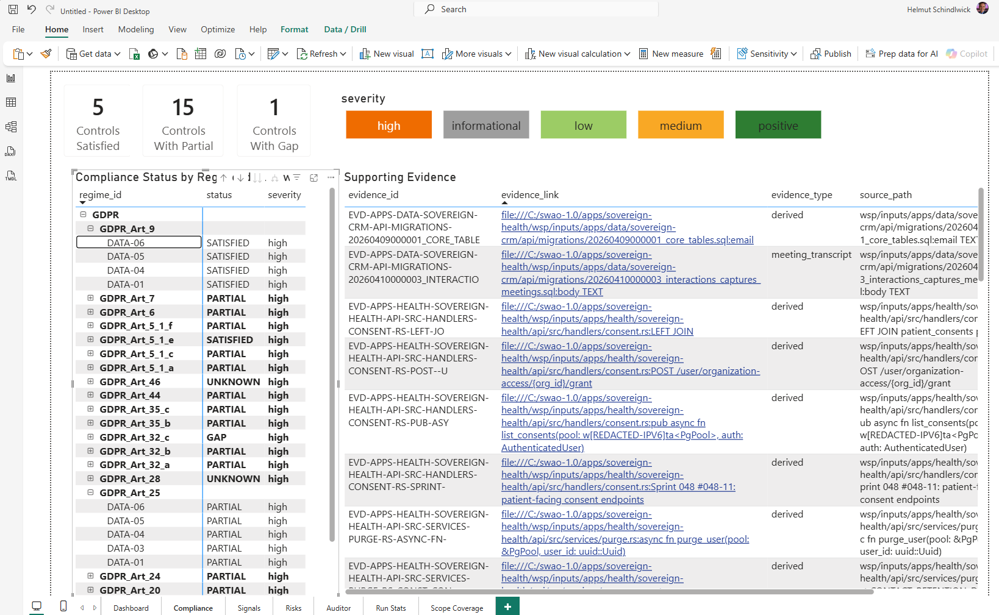Open the Modeling ribbon tab

pos(136,29)
